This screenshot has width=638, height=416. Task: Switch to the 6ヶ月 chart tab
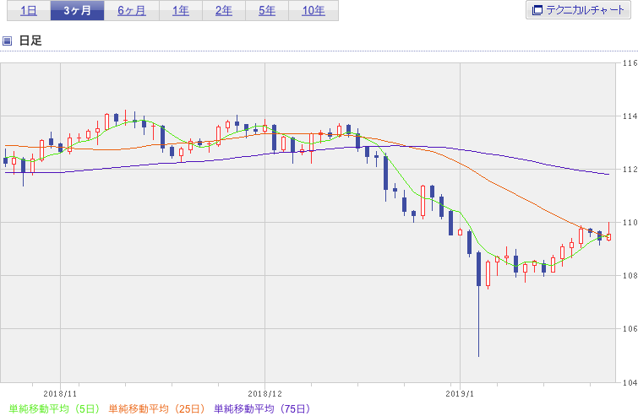click(x=132, y=11)
